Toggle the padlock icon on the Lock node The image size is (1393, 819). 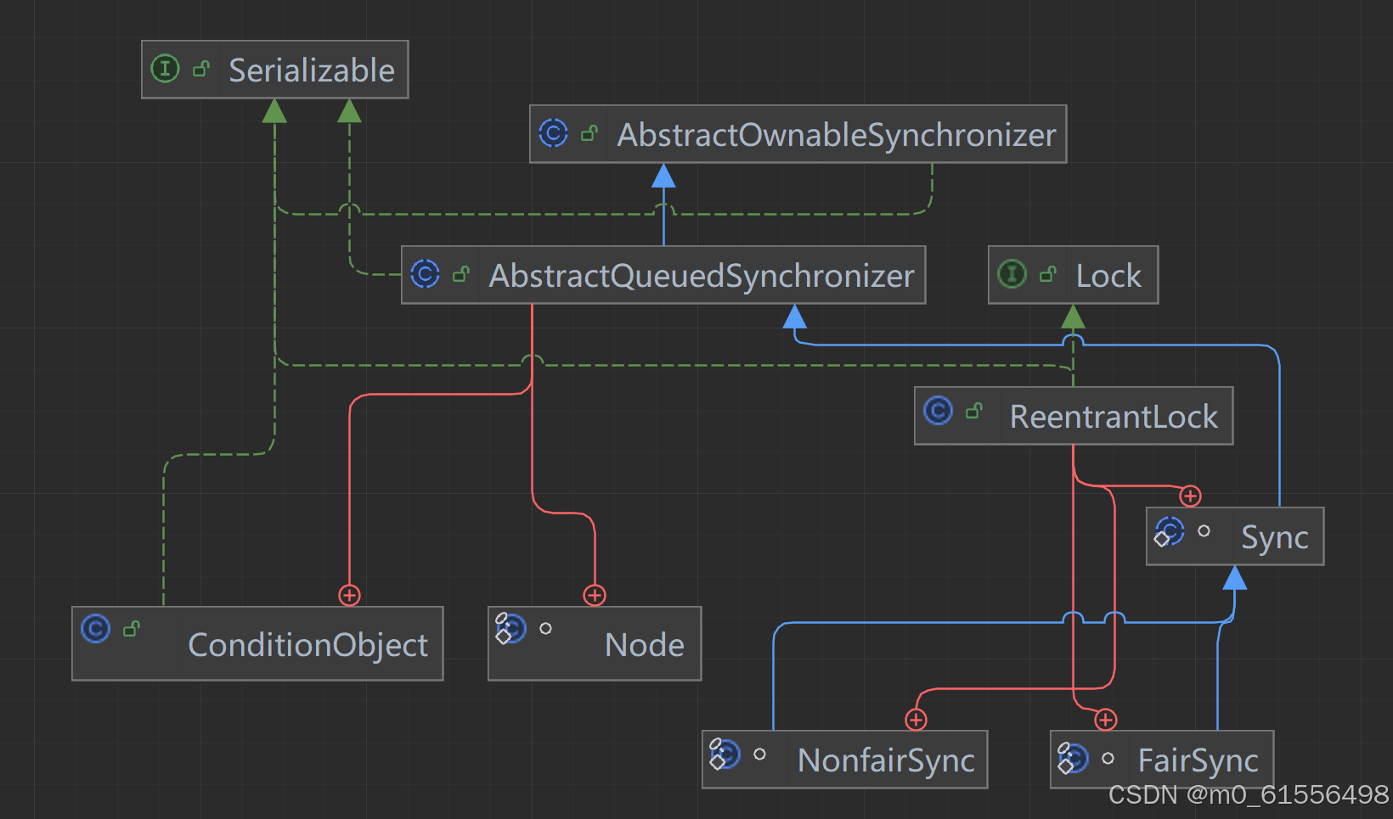coord(1047,273)
